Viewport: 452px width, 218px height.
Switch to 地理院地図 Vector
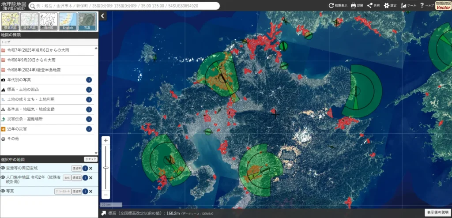pos(443,5)
